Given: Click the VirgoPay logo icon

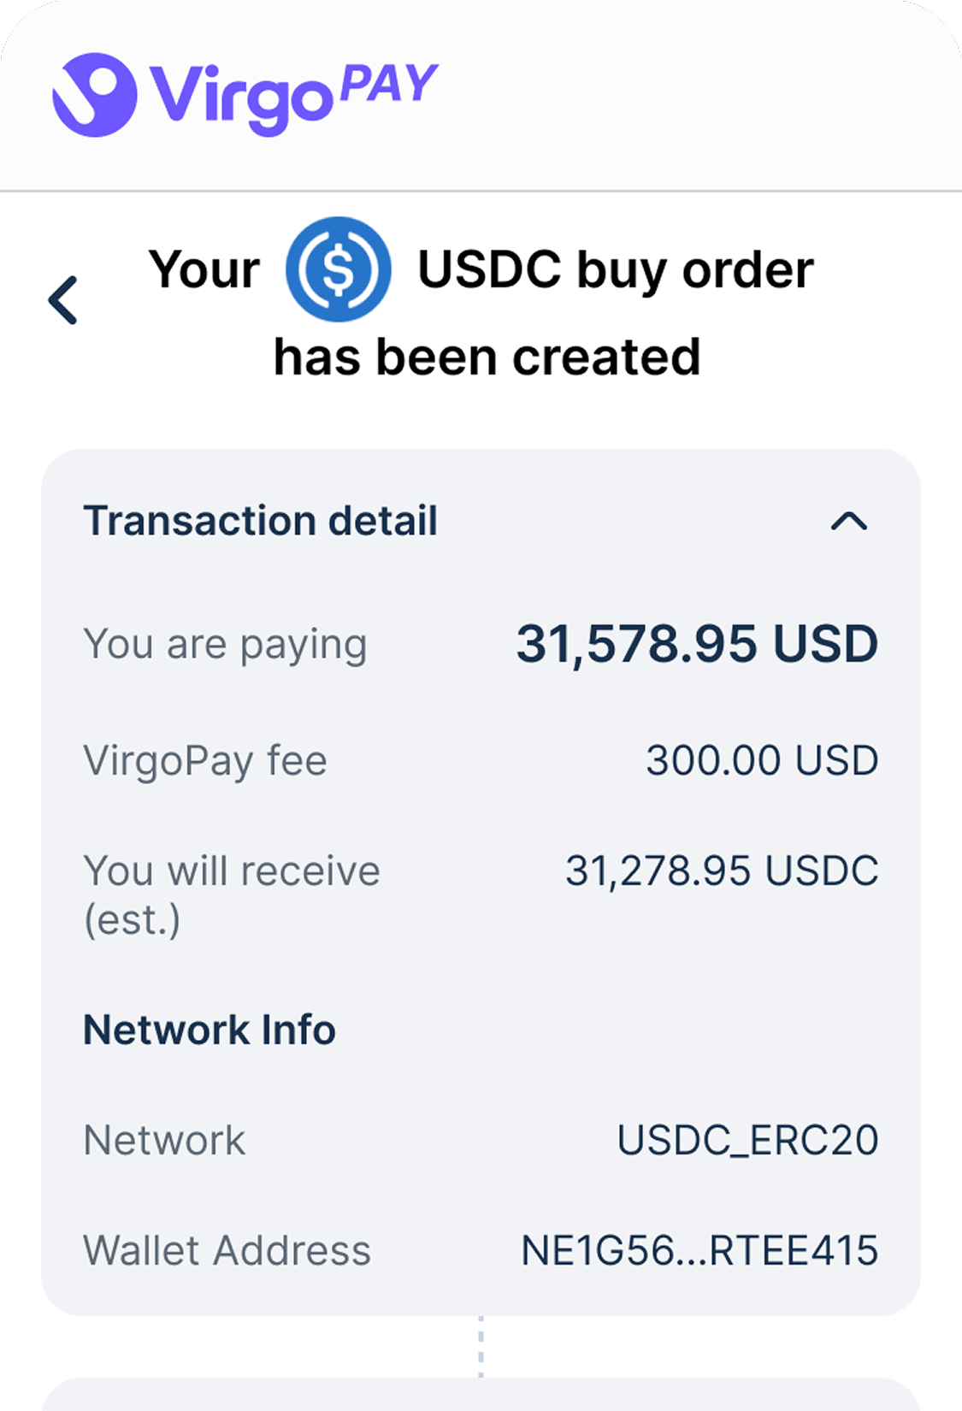Looking at the screenshot, I should (x=94, y=95).
